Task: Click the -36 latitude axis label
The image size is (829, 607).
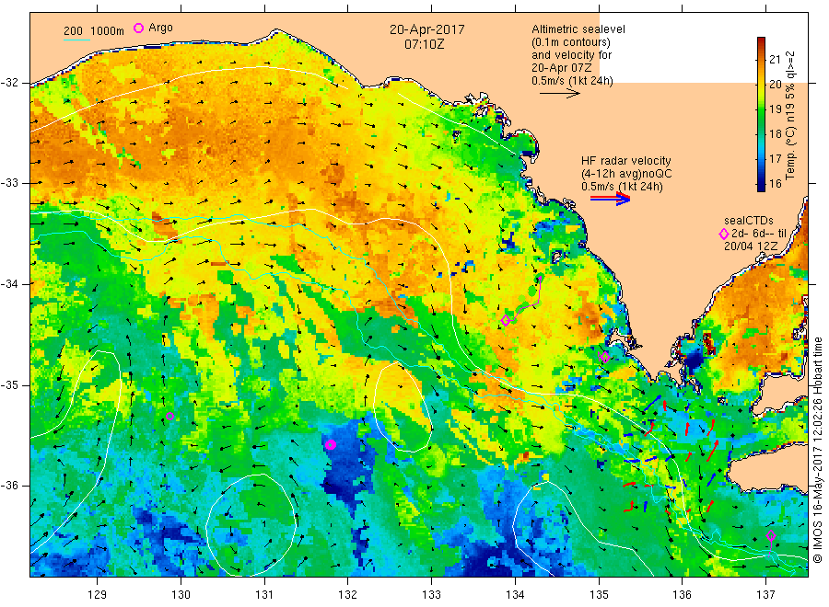Action: 9,485
